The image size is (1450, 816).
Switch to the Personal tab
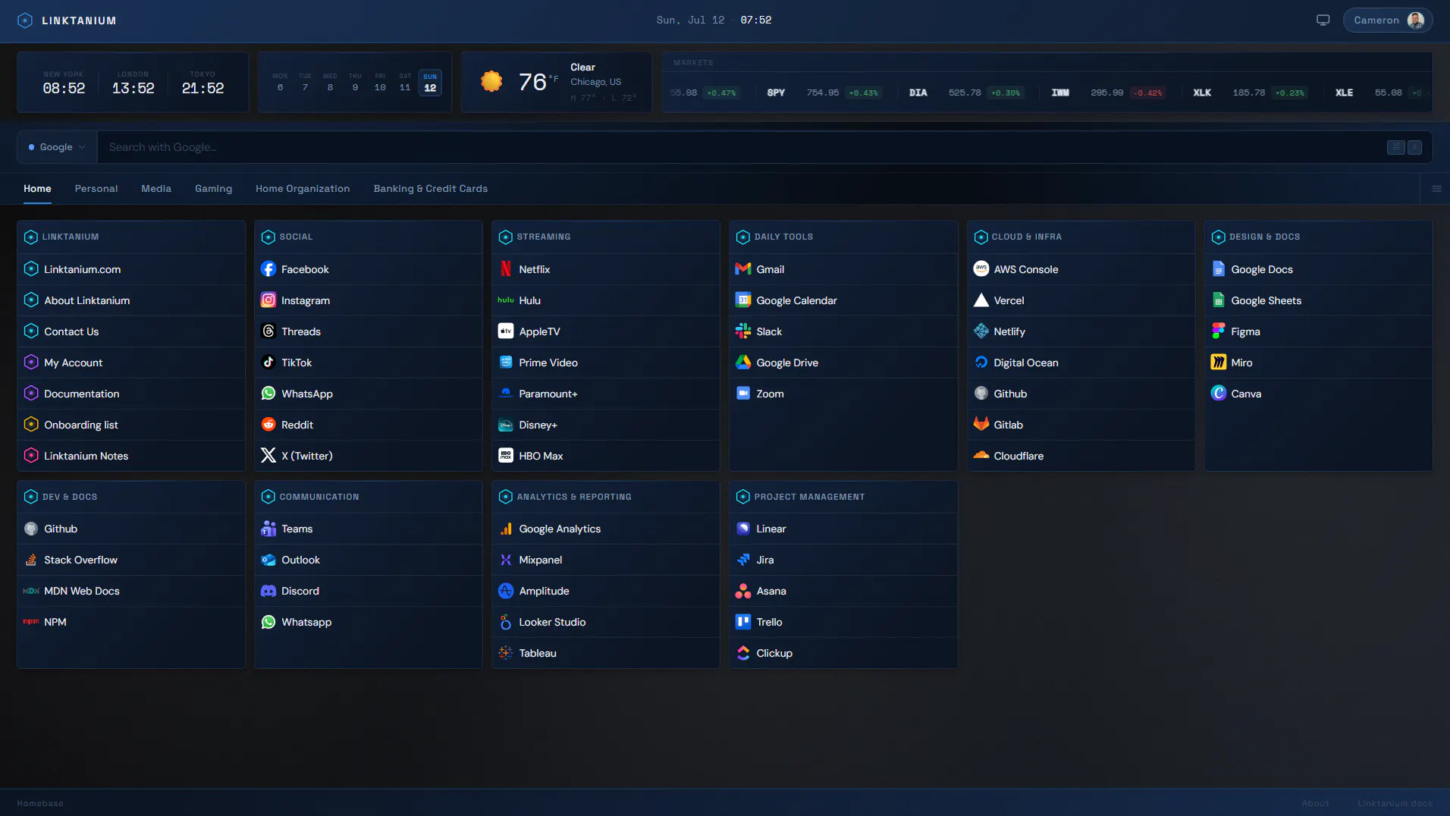click(x=96, y=189)
